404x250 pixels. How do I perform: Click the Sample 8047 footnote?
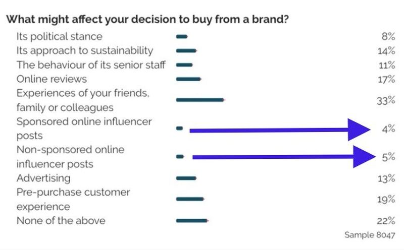tap(370, 235)
